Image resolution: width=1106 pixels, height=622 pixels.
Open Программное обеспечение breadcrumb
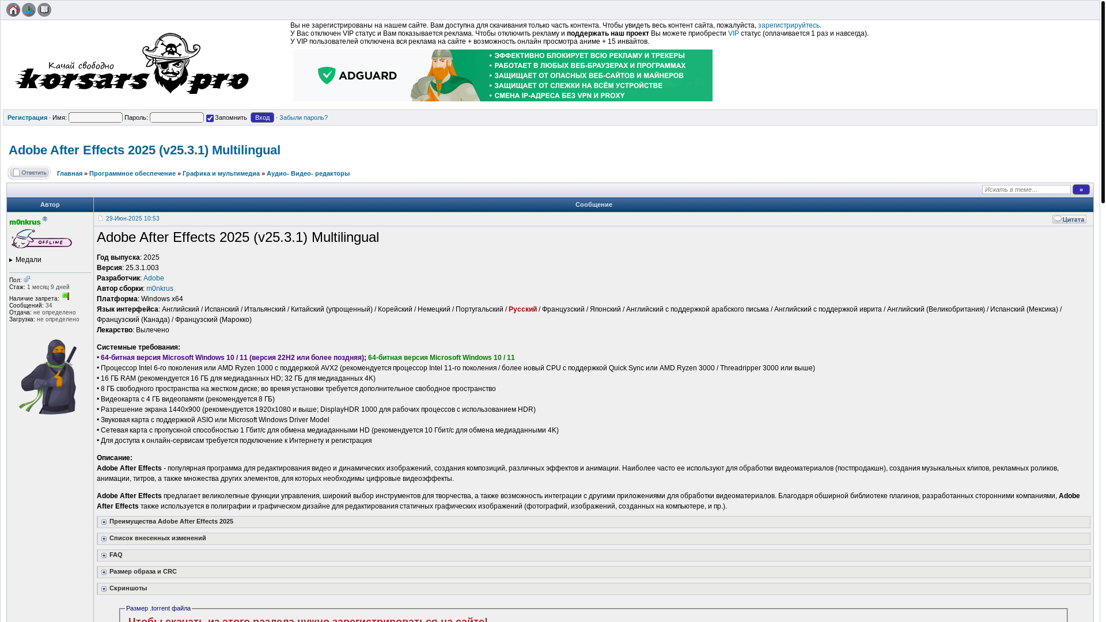[132, 173]
